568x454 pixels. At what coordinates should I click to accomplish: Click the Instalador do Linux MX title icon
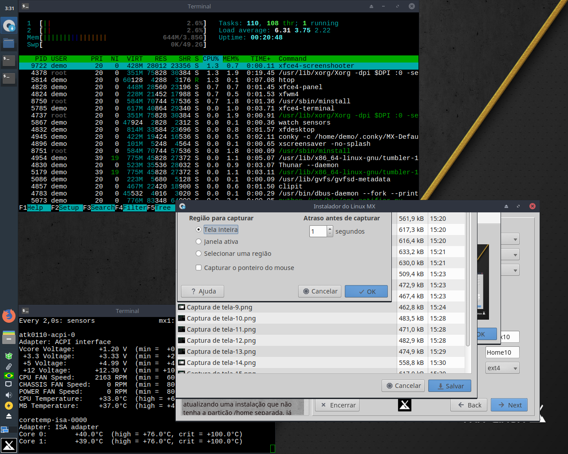click(x=182, y=206)
